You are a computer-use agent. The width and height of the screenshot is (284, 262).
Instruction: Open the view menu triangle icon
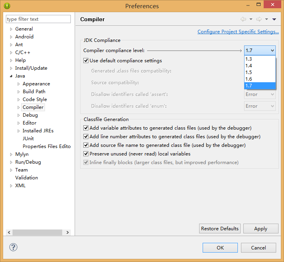274,19
